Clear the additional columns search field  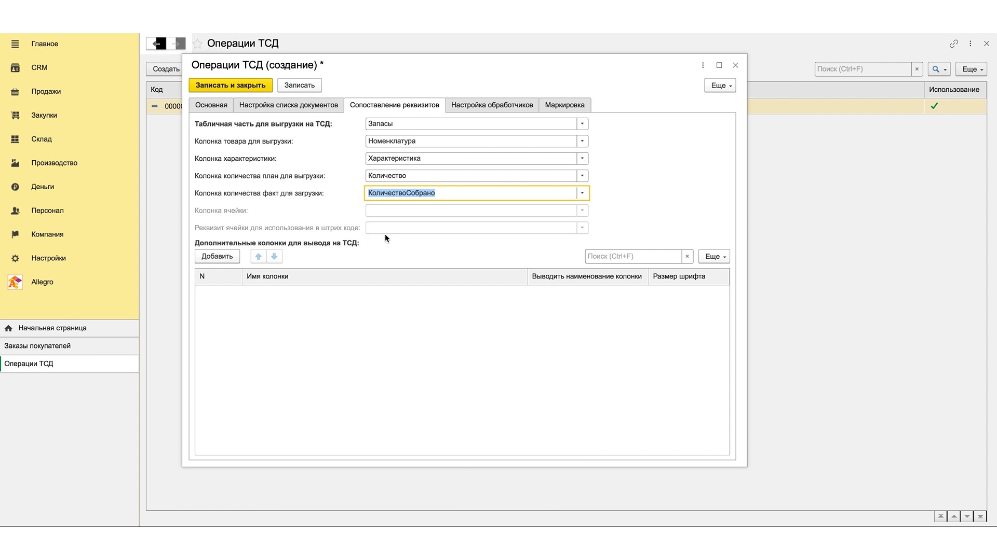(x=687, y=256)
